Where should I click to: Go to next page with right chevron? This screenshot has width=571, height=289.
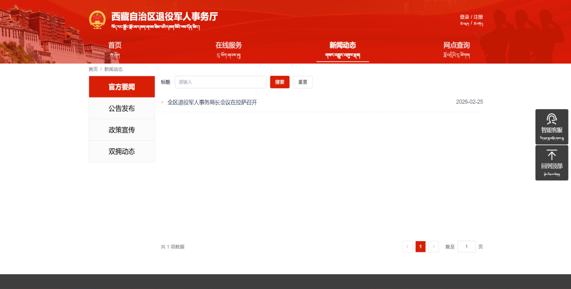pyautogui.click(x=433, y=247)
